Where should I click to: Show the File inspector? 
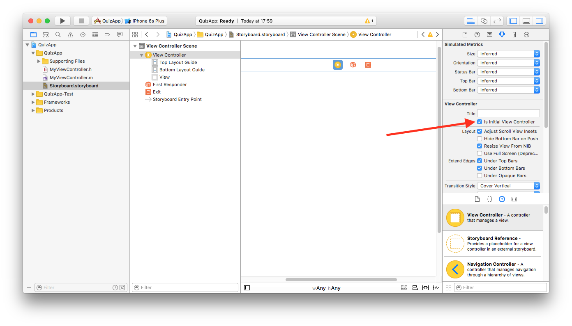tap(465, 34)
